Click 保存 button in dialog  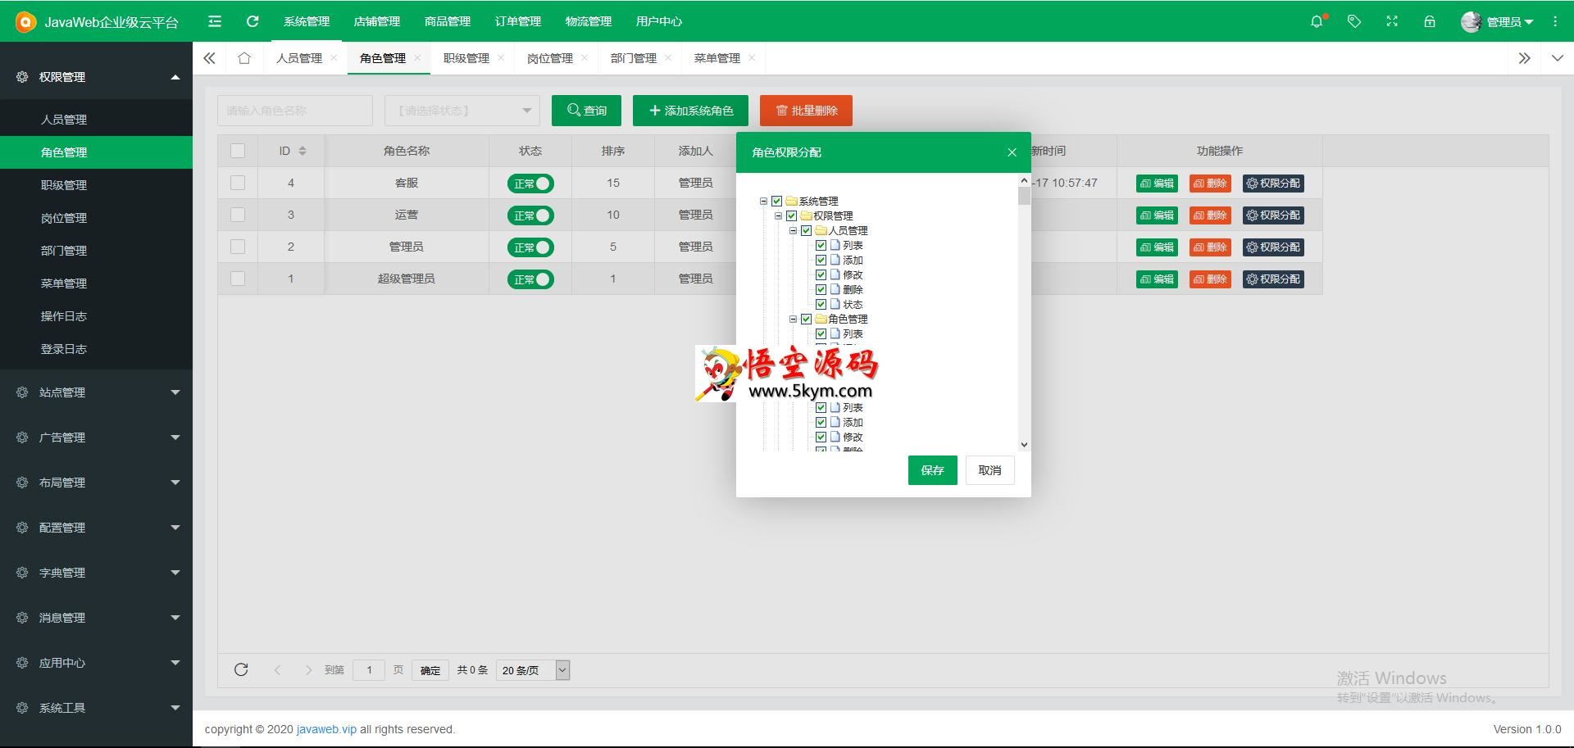point(933,470)
